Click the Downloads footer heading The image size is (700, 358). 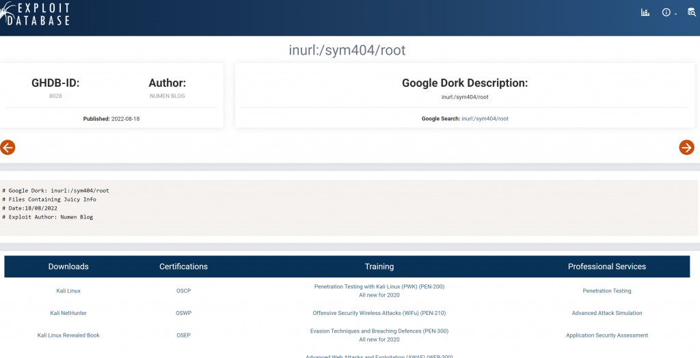point(68,266)
